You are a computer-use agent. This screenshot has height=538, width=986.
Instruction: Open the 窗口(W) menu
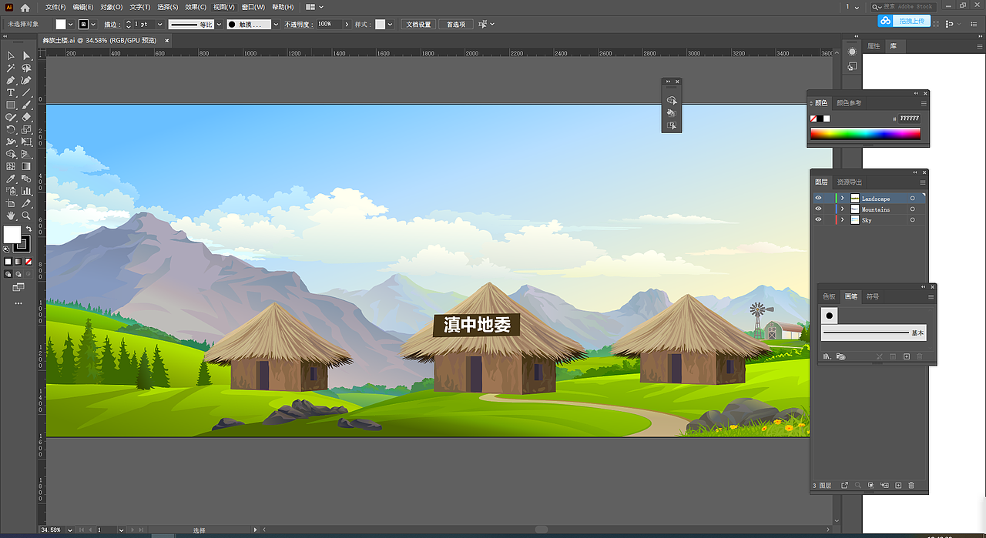(253, 7)
